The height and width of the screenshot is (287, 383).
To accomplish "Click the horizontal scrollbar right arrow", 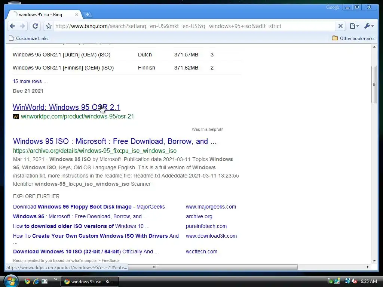I will pos(368,267).
